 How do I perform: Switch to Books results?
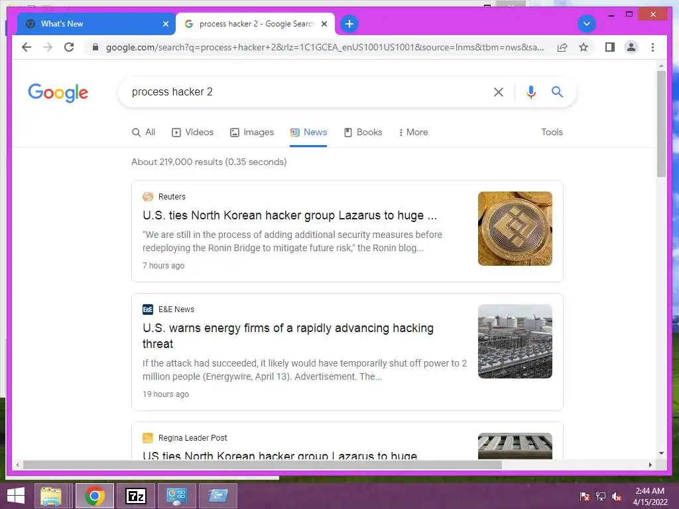pos(363,132)
